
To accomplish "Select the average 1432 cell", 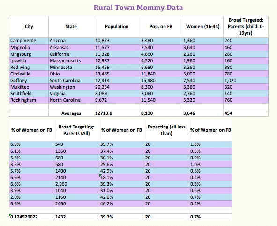I will click(76, 217).
